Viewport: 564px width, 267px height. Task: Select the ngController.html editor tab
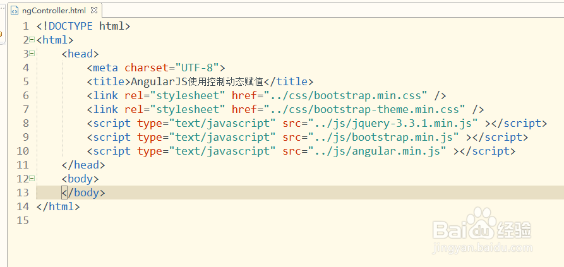(x=54, y=11)
